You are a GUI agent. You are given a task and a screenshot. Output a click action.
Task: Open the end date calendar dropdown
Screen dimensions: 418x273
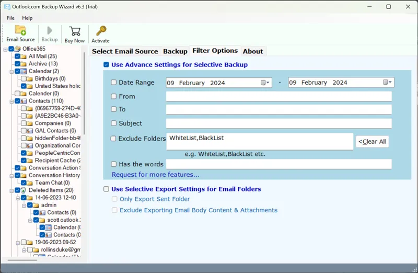[387, 83]
